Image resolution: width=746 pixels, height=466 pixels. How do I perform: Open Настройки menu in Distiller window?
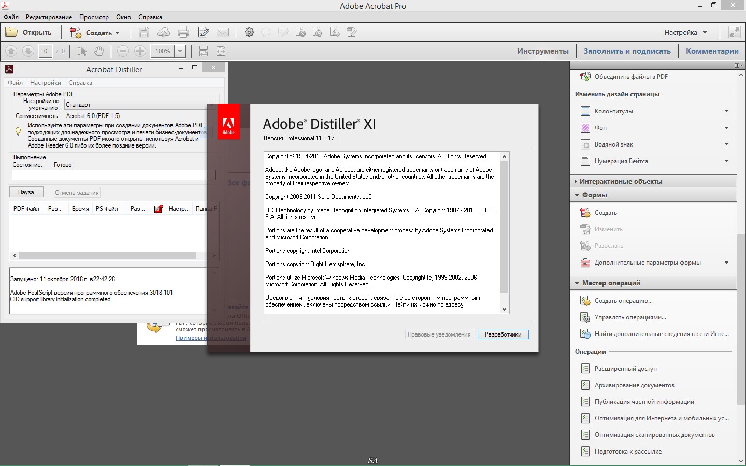coord(46,83)
